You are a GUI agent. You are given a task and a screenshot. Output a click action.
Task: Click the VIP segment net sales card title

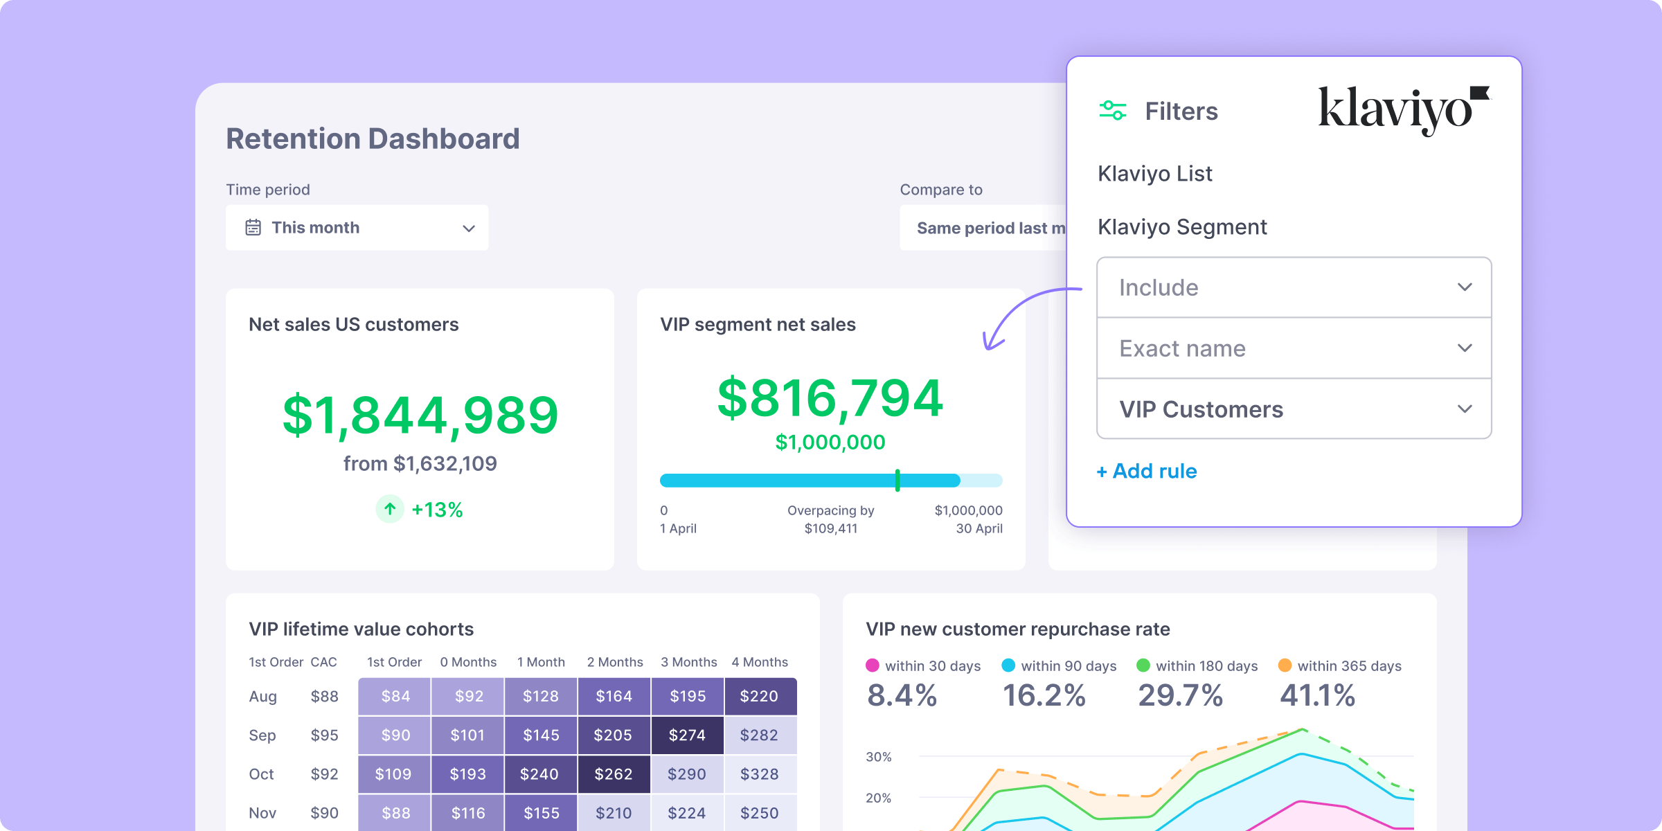[x=758, y=324]
